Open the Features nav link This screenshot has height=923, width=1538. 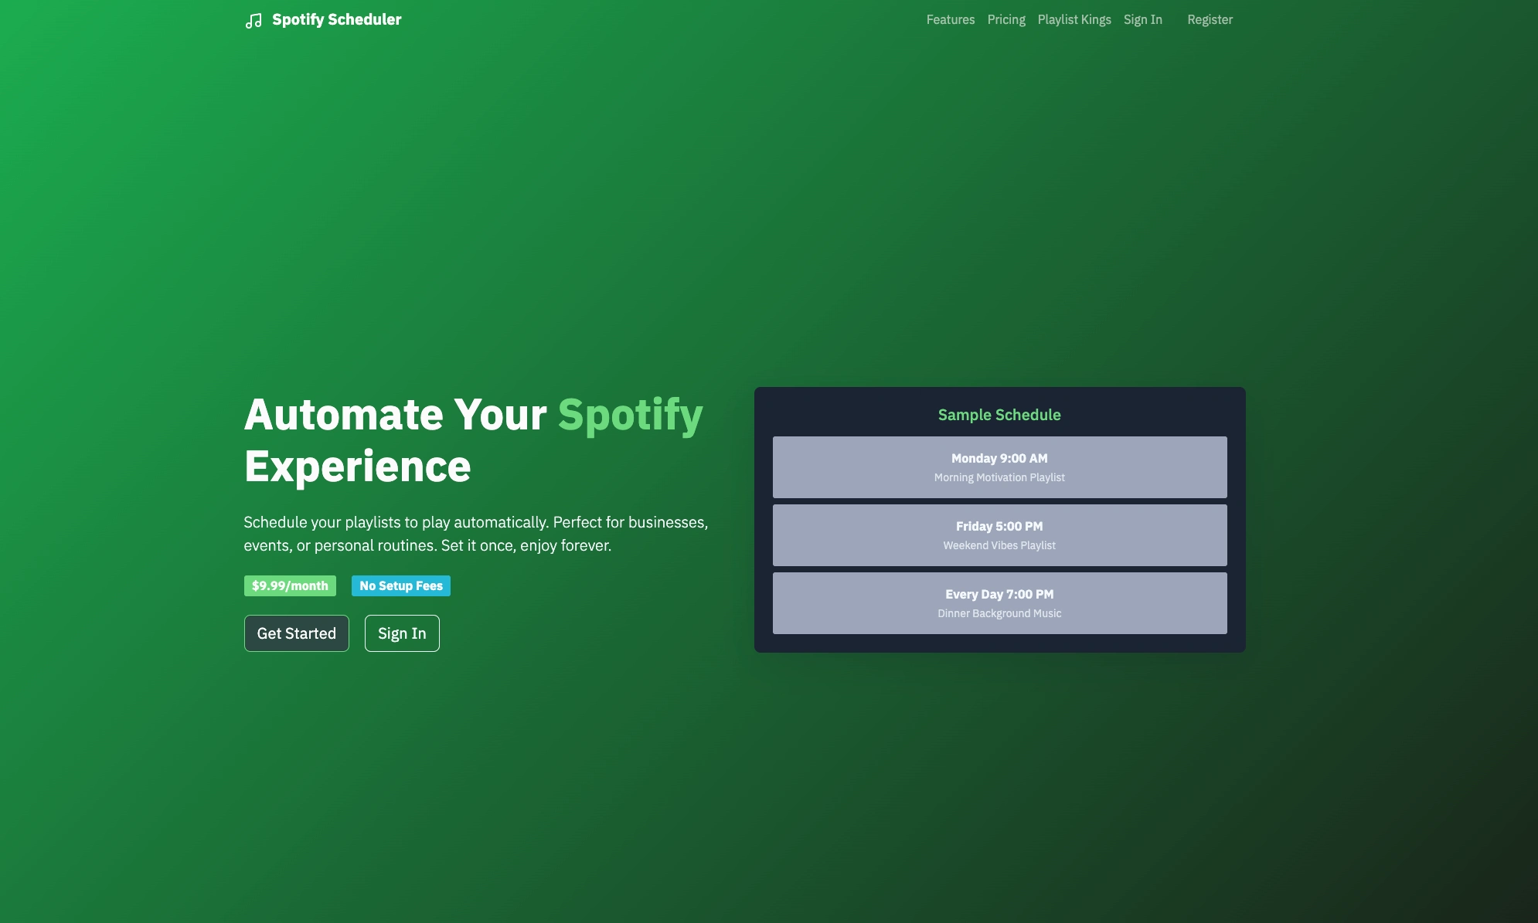click(950, 19)
